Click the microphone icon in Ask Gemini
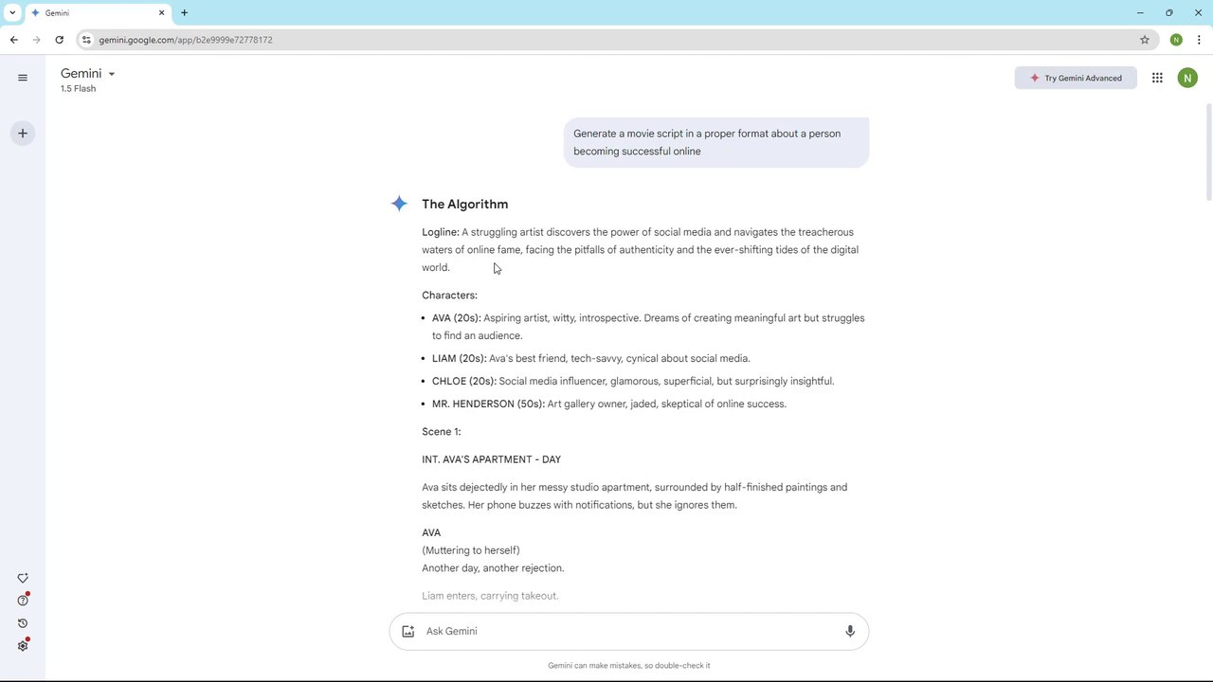This screenshot has width=1213, height=682. (850, 631)
